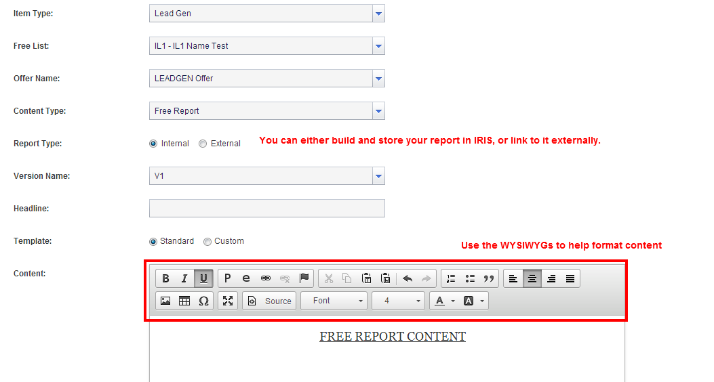Redo edit arrow
This screenshot has width=714, height=382.
pos(427,278)
